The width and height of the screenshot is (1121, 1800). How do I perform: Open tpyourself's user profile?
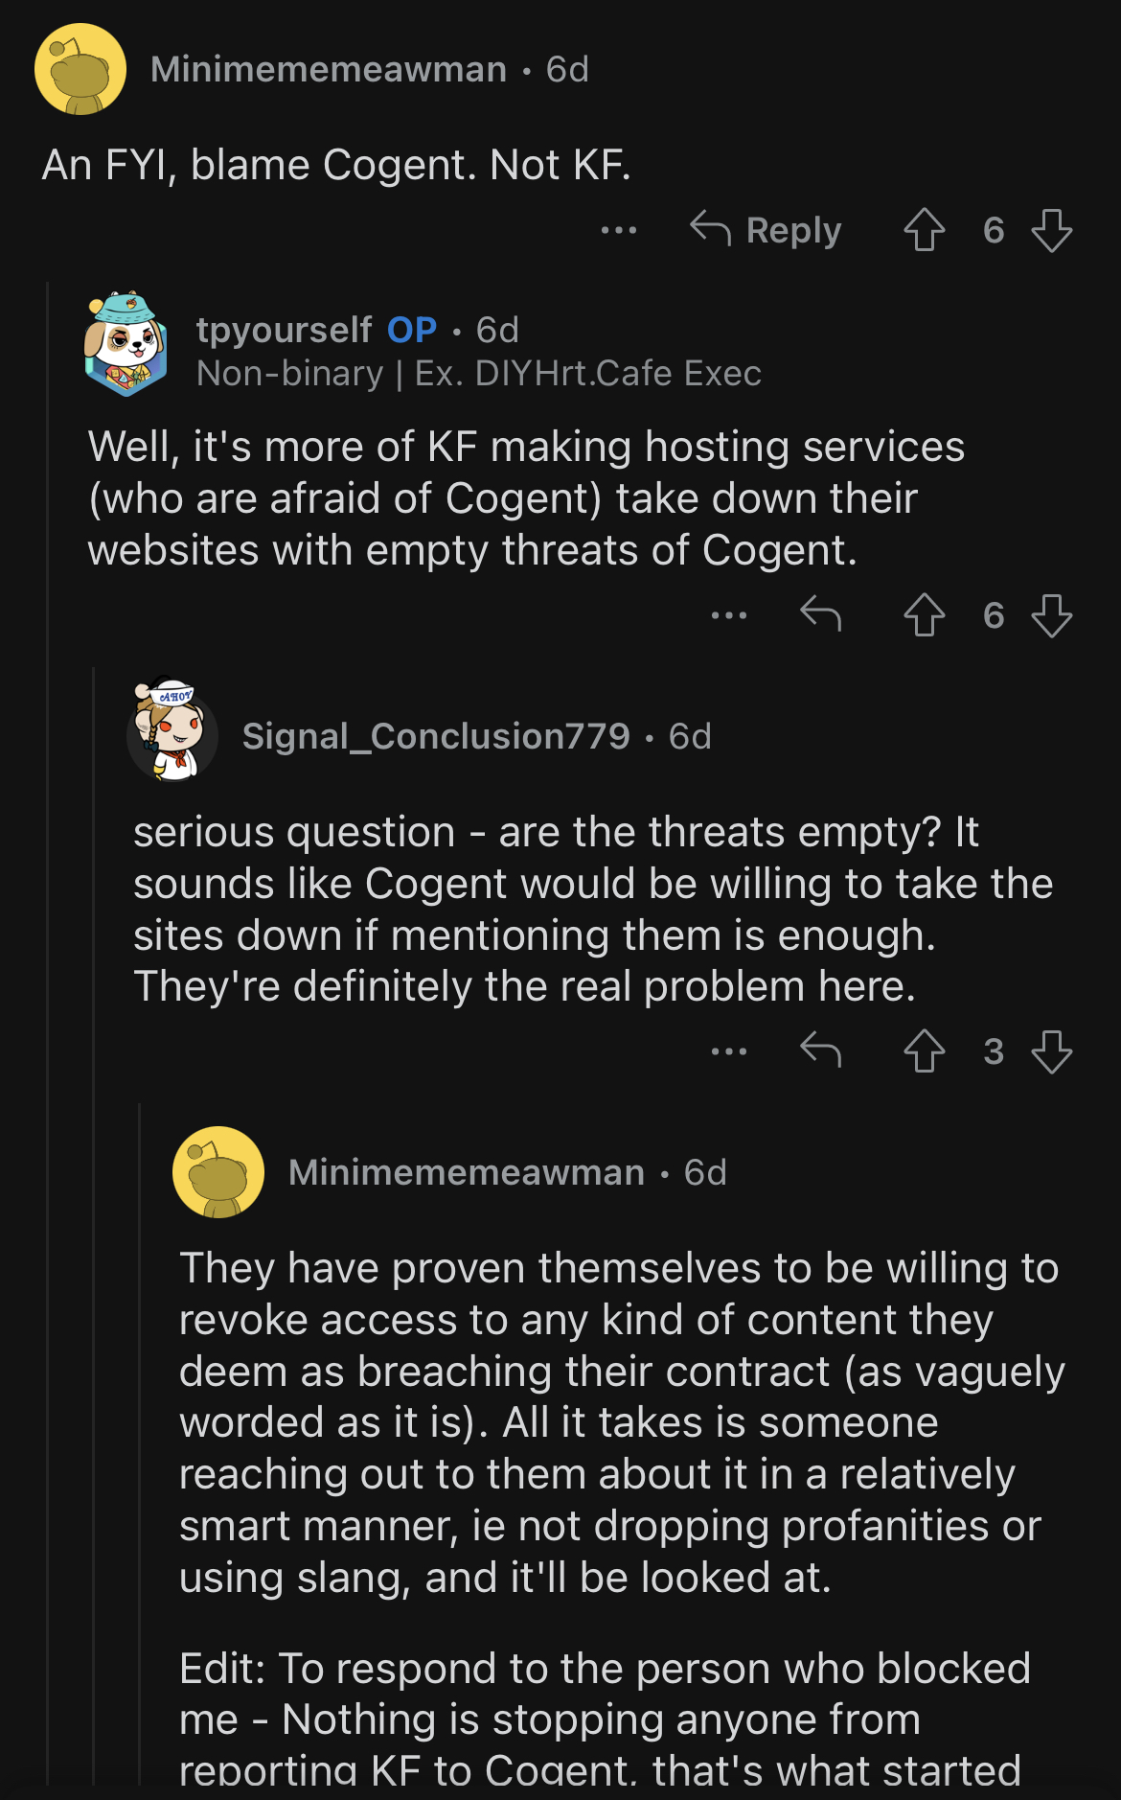(x=284, y=330)
